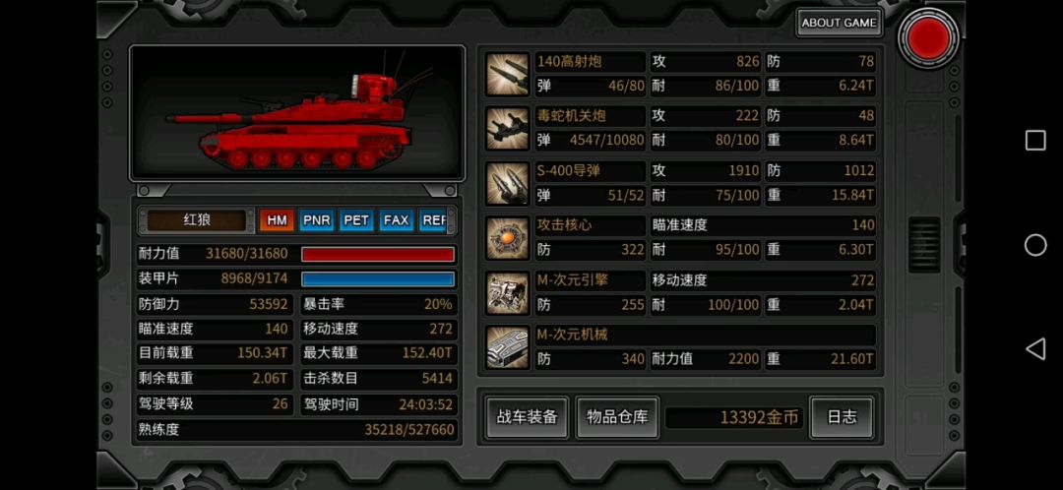
Task: Open the 物品仓库 warehouse
Action: click(617, 417)
